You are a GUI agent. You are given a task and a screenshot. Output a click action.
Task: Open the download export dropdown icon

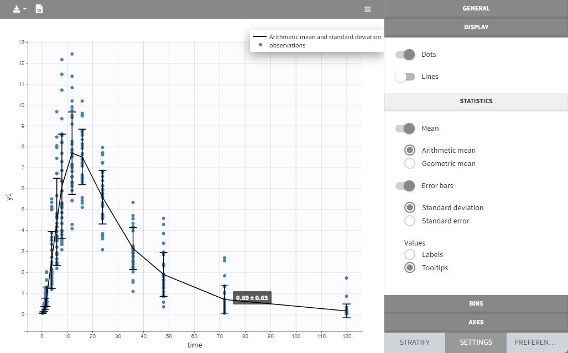point(19,9)
